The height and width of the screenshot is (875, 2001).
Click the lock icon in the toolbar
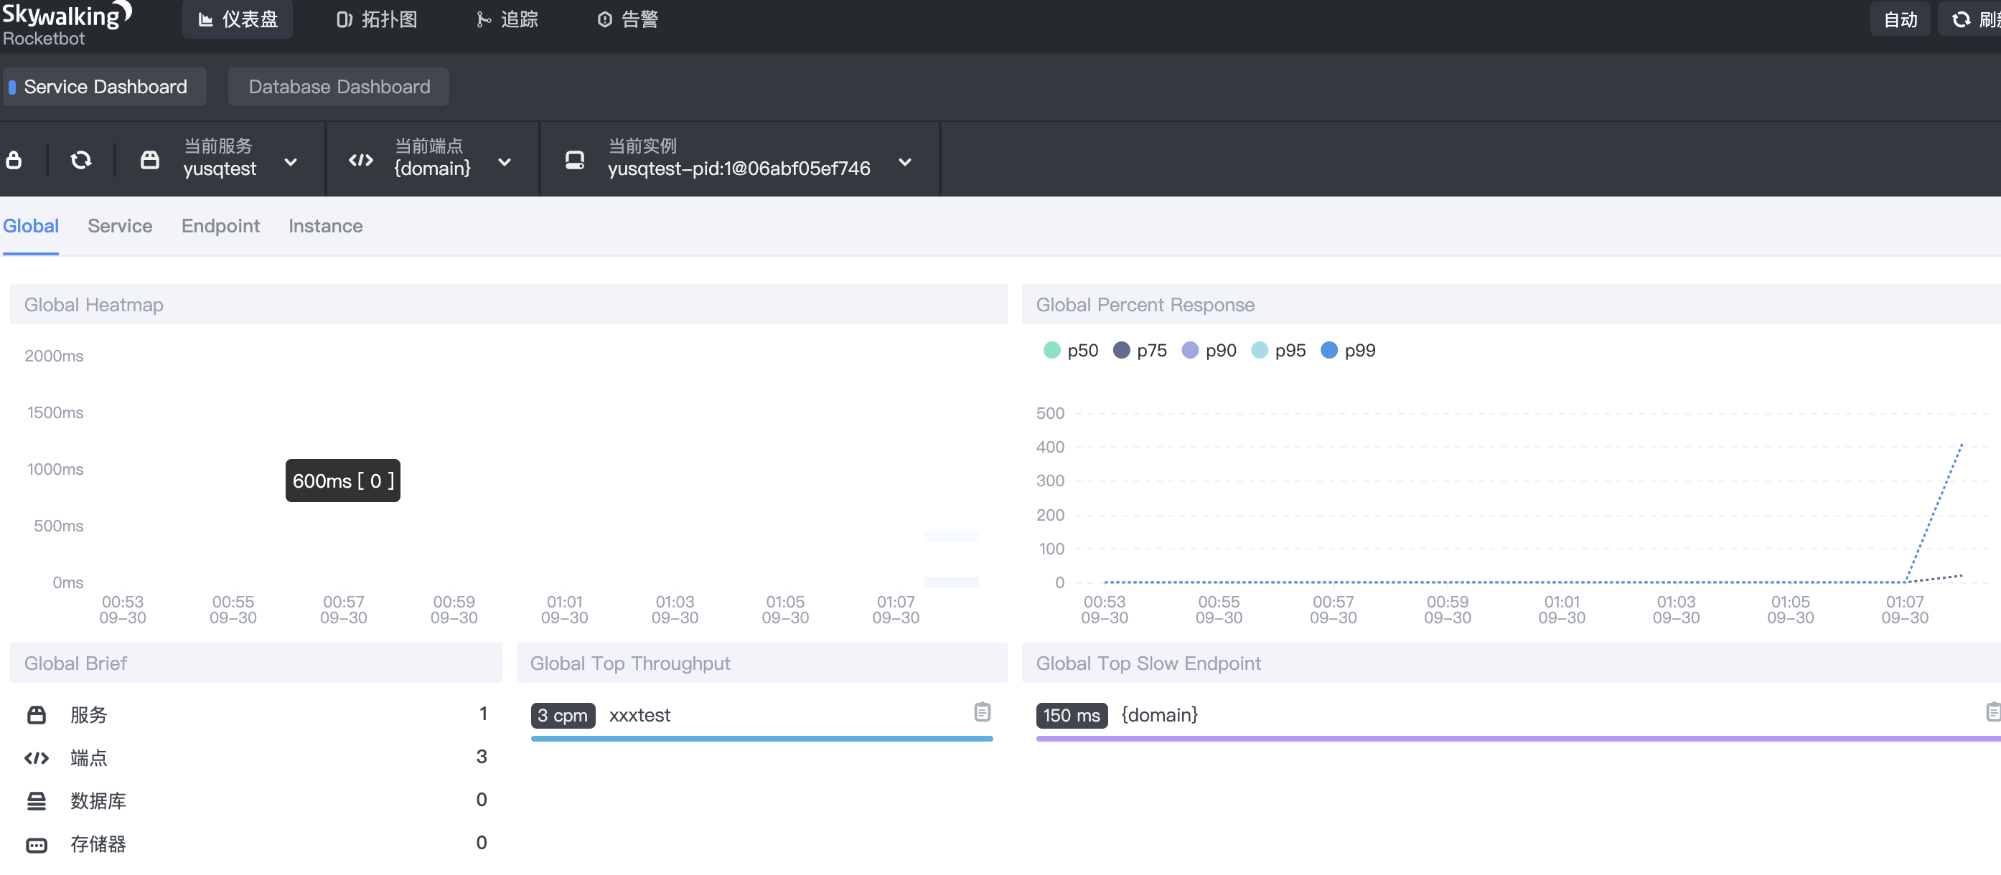click(14, 161)
